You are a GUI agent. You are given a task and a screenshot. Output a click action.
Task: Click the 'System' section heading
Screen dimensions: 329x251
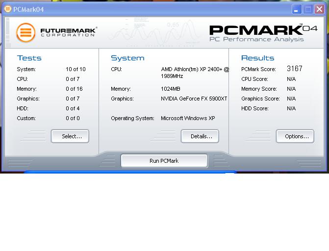[127, 58]
